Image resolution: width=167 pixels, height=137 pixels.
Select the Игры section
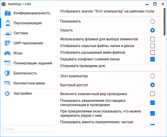tap(28, 53)
